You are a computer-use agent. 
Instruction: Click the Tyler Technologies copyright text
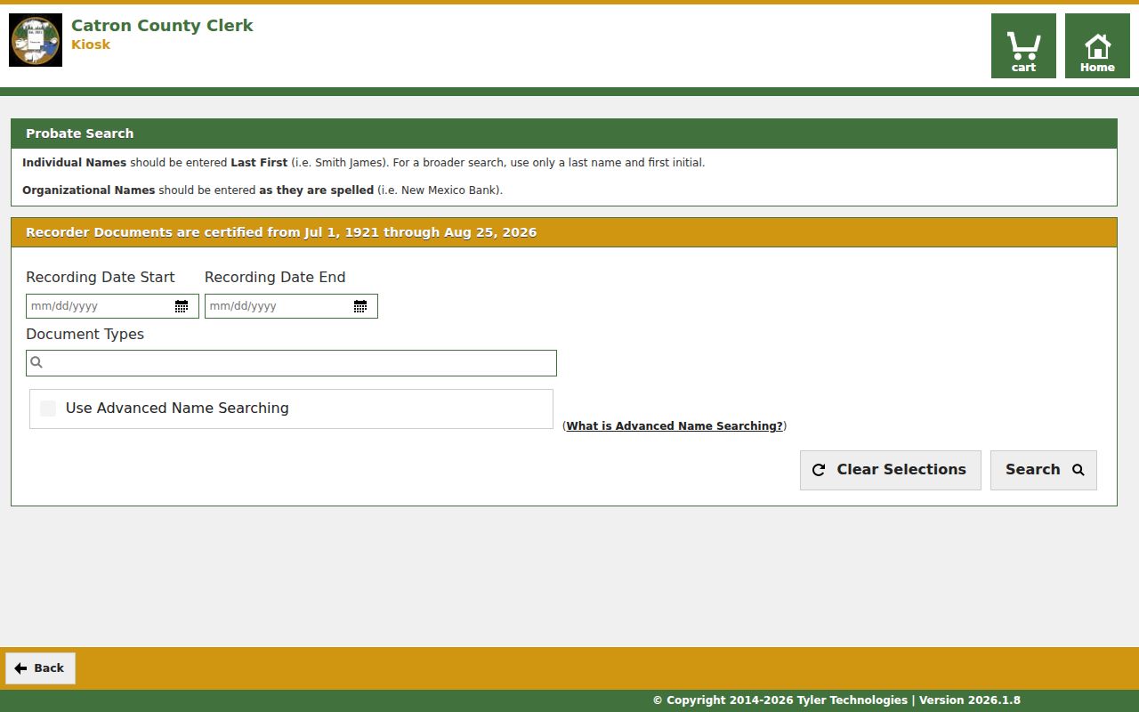pos(836,700)
